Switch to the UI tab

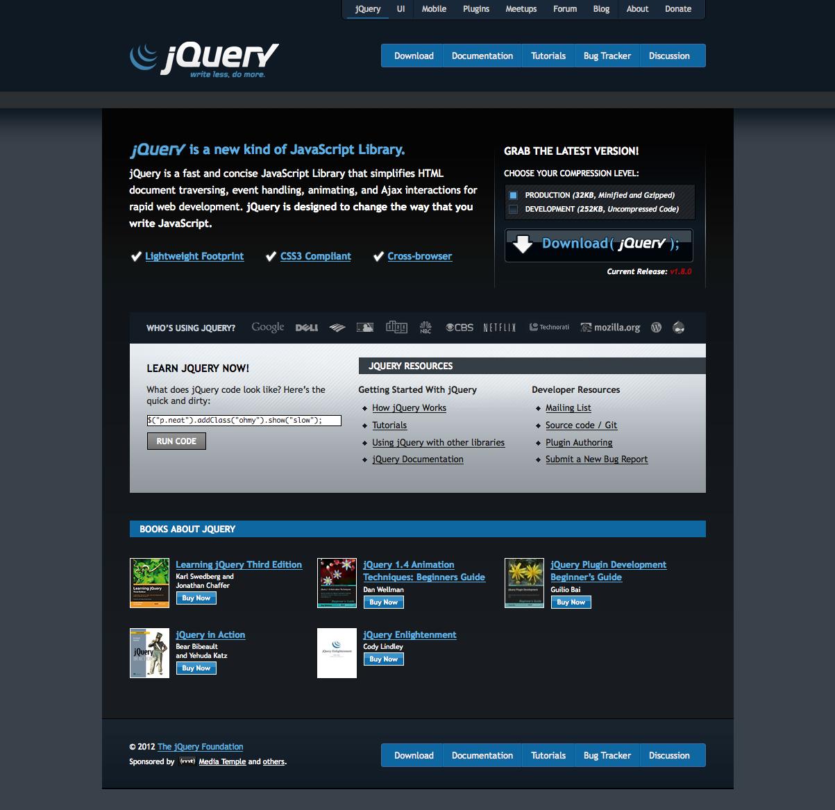400,9
